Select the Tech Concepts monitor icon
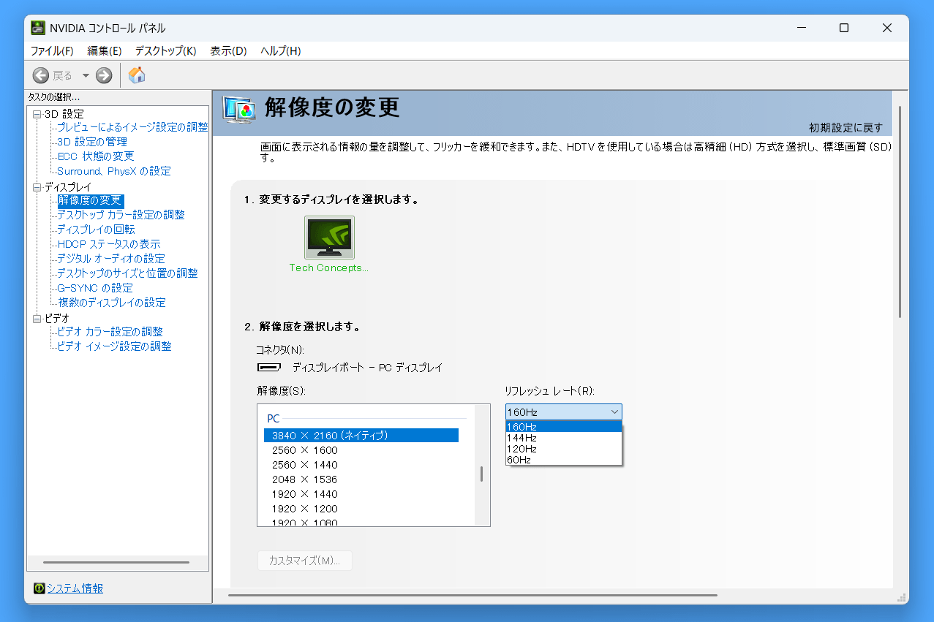 [x=329, y=238]
